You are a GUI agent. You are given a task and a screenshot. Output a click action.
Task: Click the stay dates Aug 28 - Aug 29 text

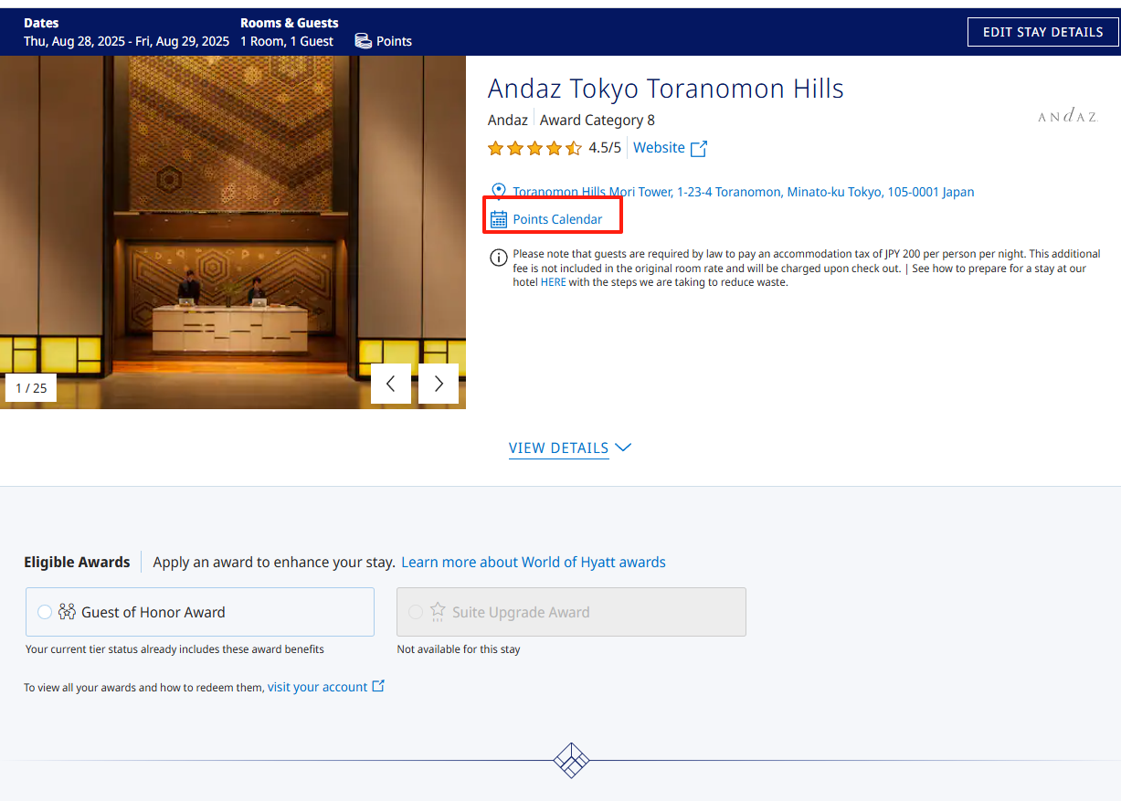[x=127, y=41]
